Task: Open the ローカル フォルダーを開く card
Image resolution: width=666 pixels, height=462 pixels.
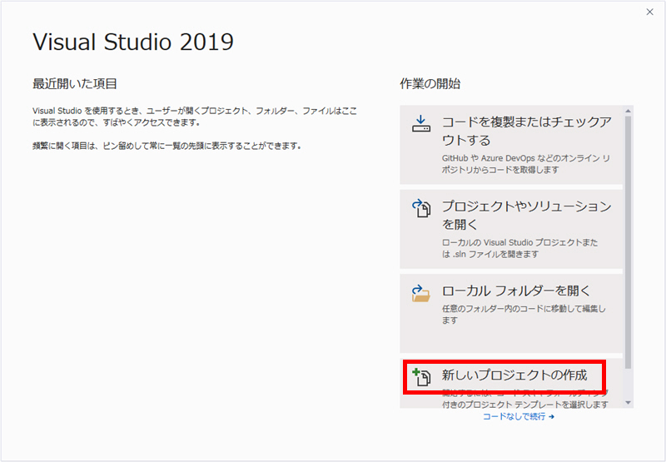Action: pyautogui.click(x=511, y=313)
